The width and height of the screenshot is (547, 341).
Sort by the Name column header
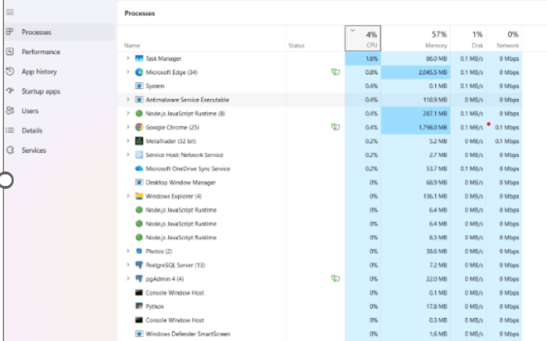tap(201, 38)
